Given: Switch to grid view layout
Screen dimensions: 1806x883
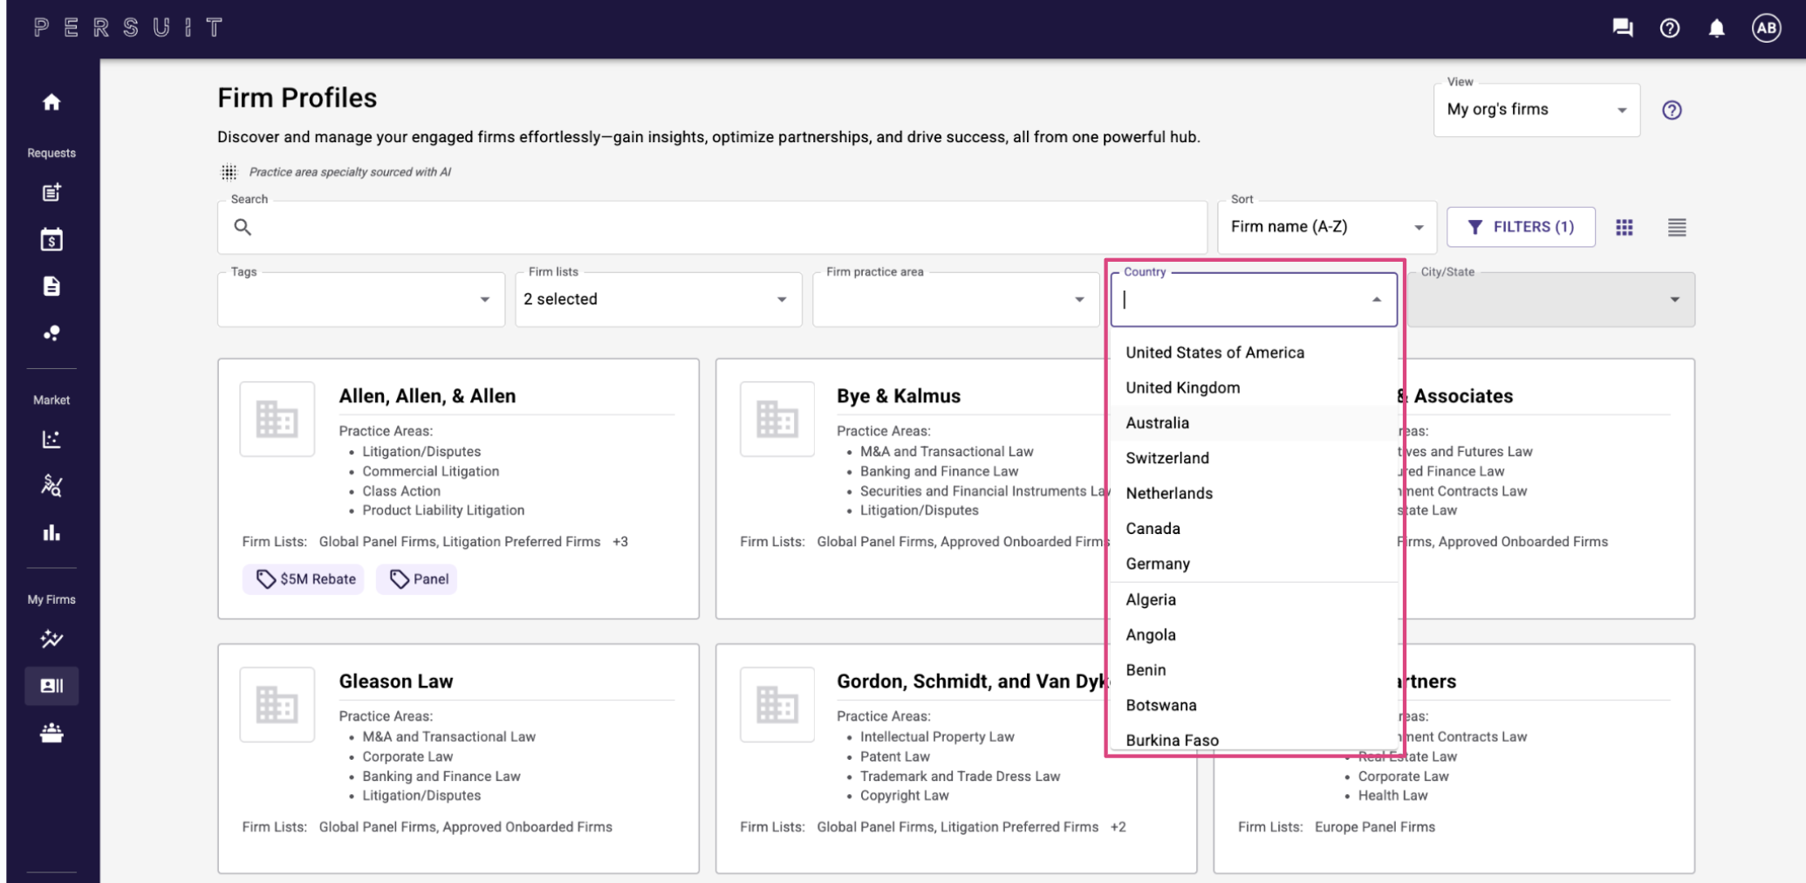Looking at the screenshot, I should 1624,228.
